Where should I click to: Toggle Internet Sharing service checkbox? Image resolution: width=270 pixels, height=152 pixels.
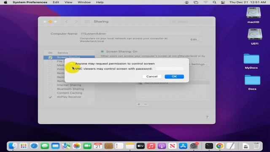[50, 85]
